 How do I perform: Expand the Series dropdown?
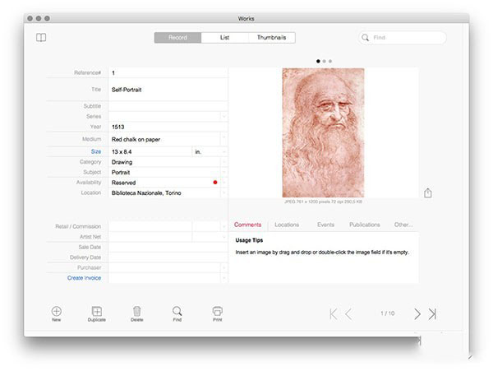click(223, 117)
